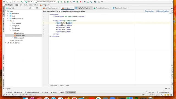The height and width of the screenshot is (99, 176).
Task: Click the LF line separator status
Action: click(147, 95)
